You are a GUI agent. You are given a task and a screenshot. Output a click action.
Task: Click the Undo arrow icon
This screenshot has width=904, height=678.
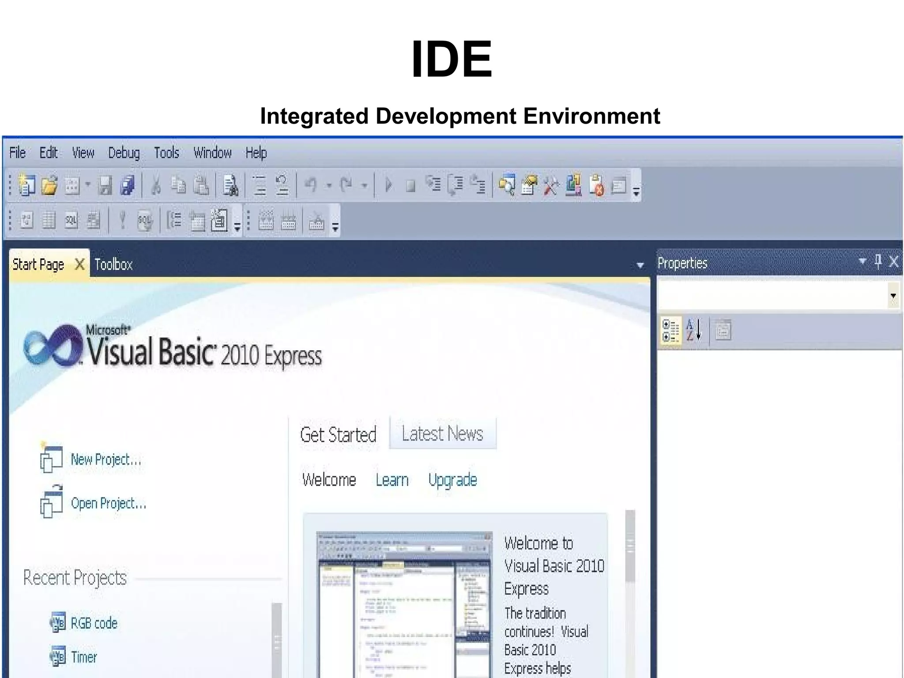(311, 185)
